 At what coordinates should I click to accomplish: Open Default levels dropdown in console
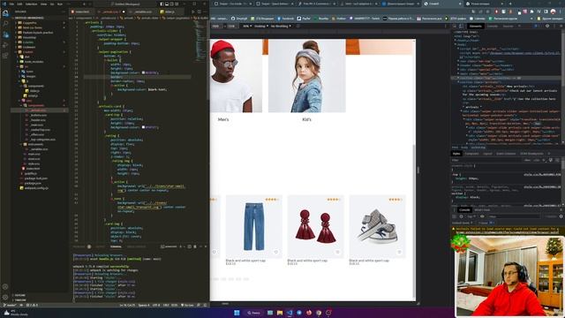(x=463, y=223)
